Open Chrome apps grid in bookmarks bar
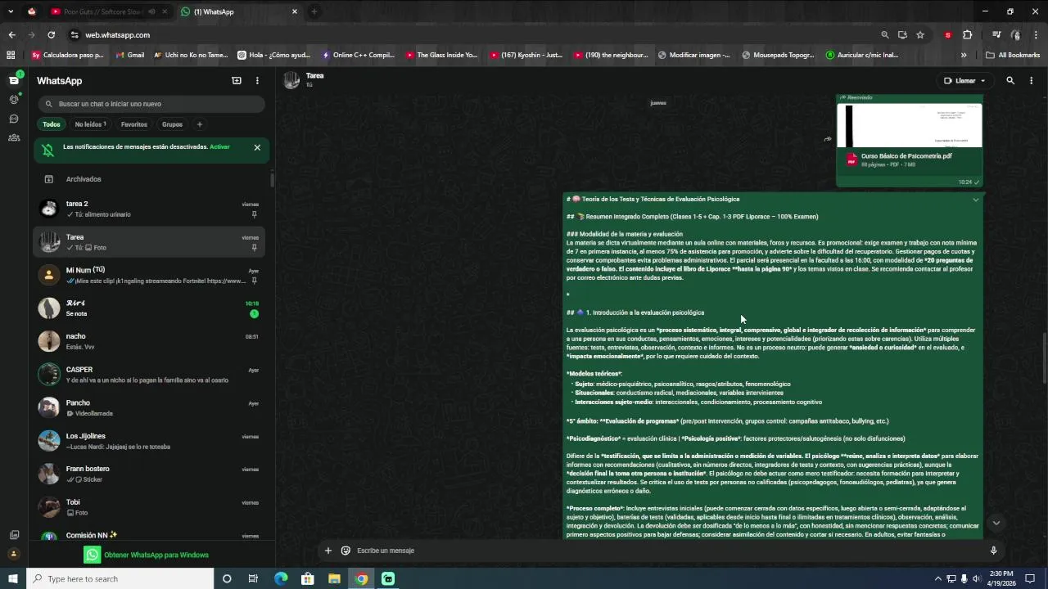The image size is (1048, 589). [x=11, y=56]
